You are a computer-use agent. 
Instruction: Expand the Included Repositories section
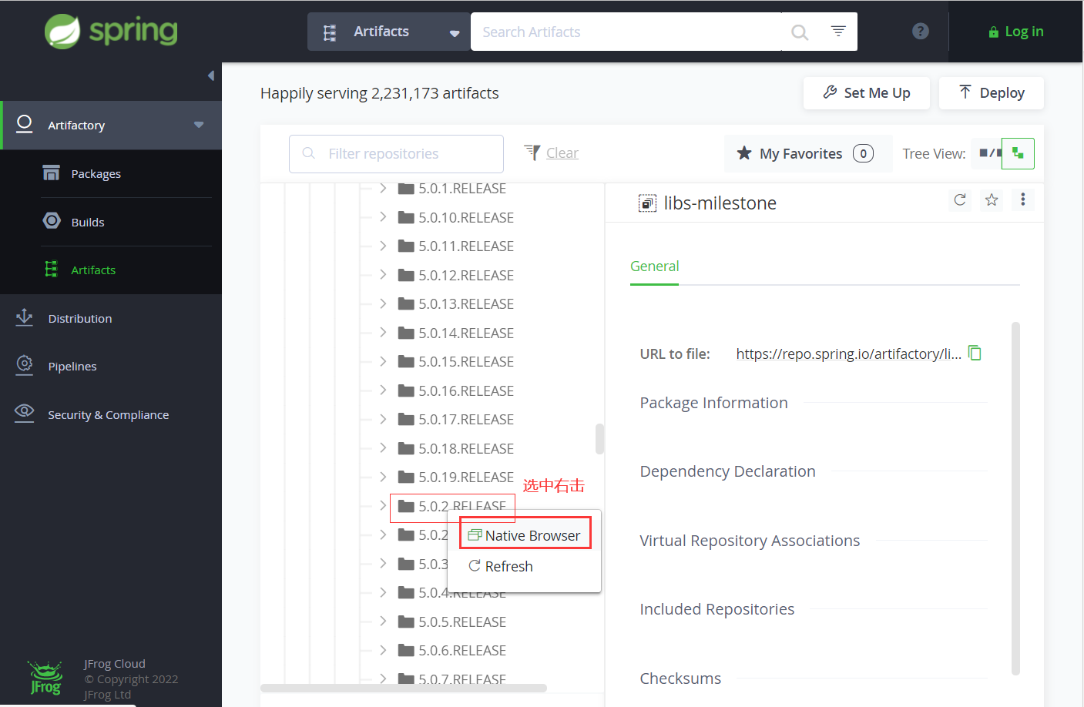click(717, 609)
